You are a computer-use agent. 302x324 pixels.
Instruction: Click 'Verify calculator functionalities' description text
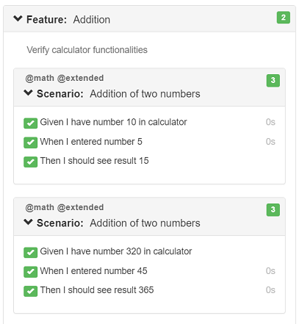(87, 50)
